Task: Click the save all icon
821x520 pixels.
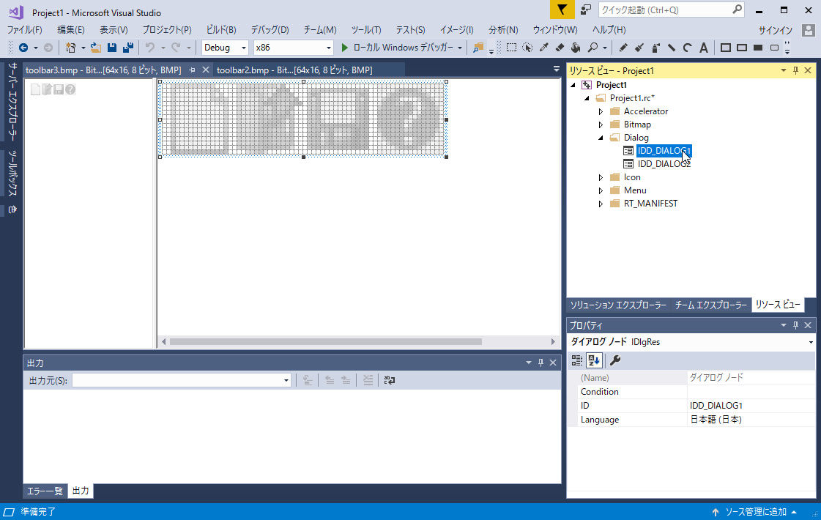Action: tap(127, 48)
